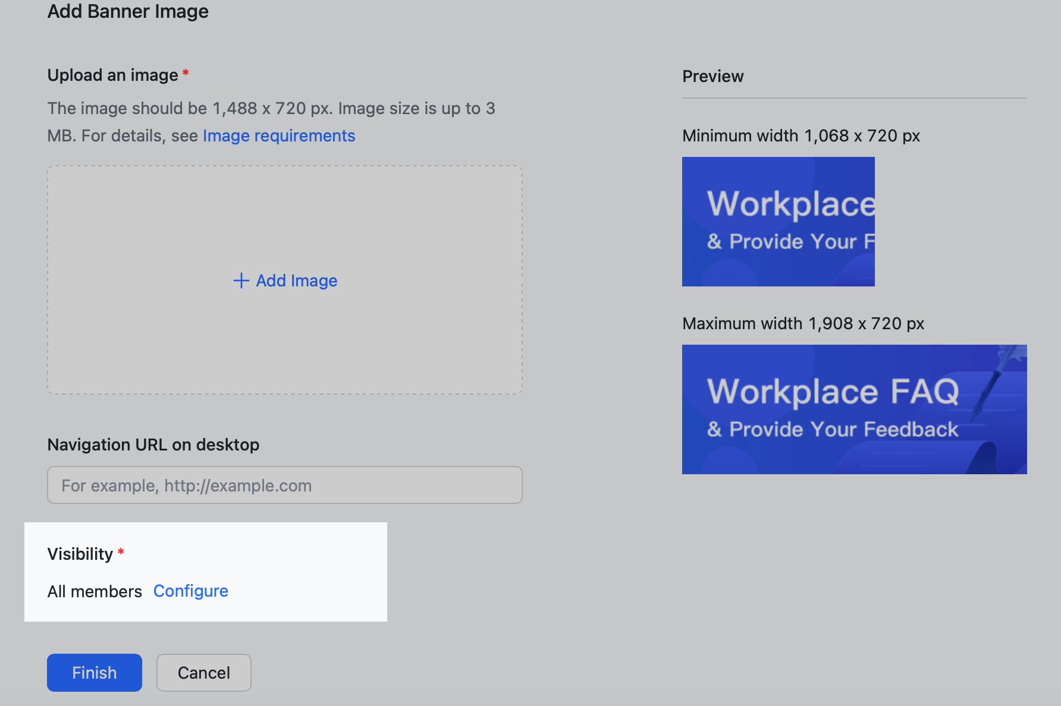1061x706 pixels.
Task: Click the Navigation URL input field
Action: (284, 485)
